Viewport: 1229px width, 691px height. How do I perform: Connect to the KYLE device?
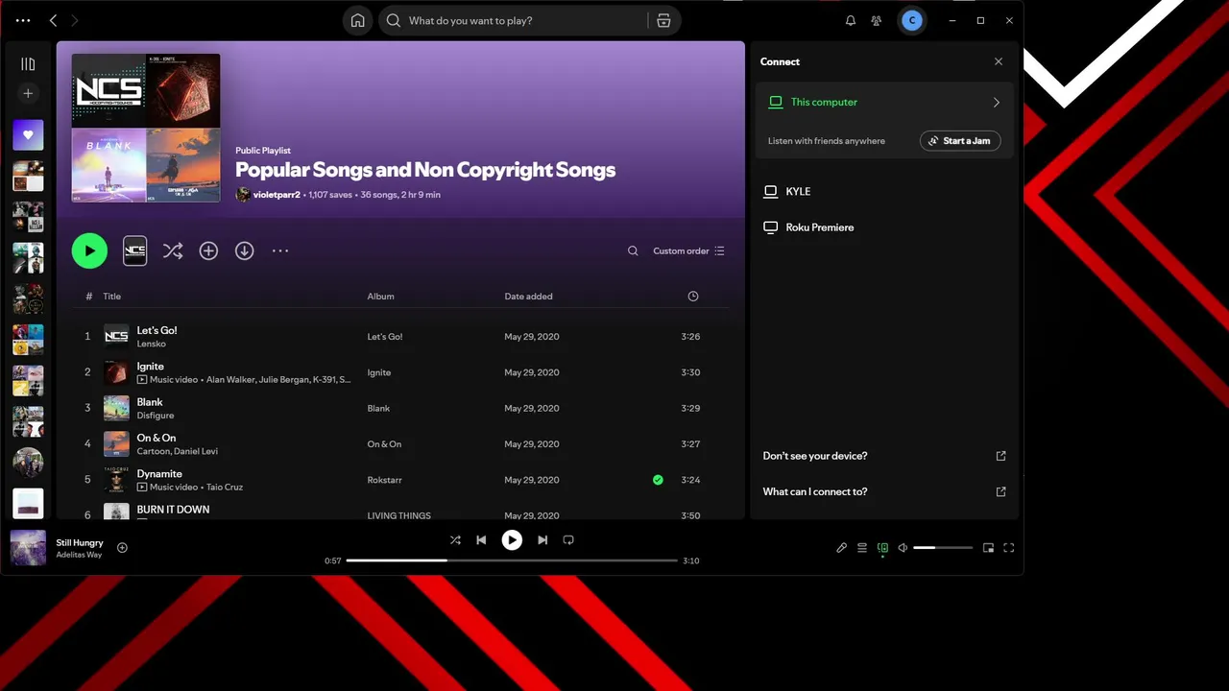pyautogui.click(x=884, y=191)
